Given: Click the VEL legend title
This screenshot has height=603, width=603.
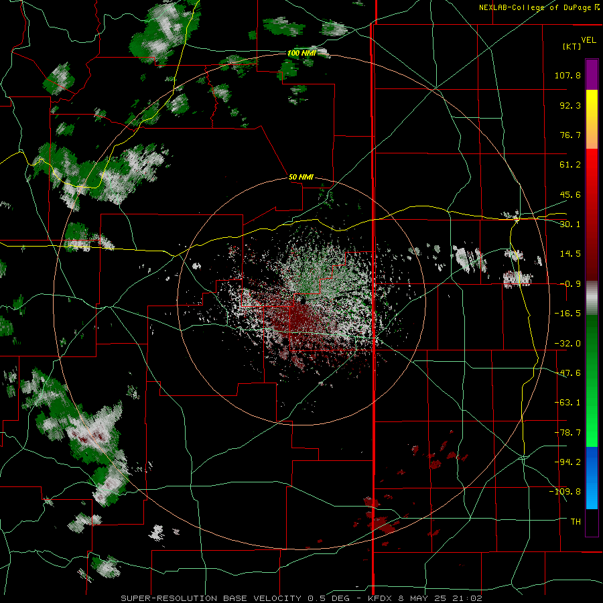Looking at the screenshot, I should click(588, 40).
